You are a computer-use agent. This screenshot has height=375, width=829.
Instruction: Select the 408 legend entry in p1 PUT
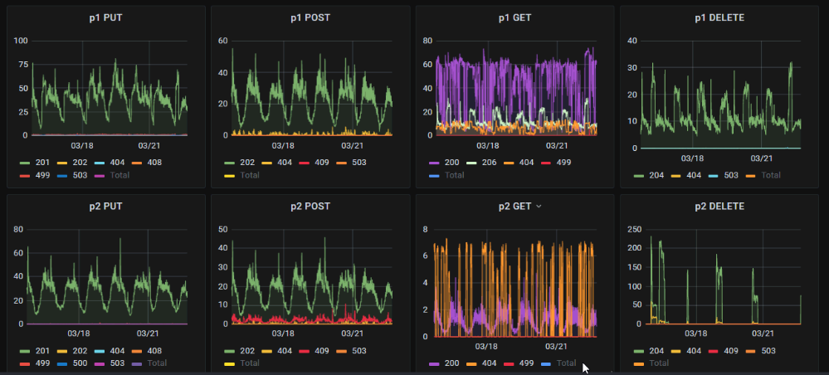146,163
